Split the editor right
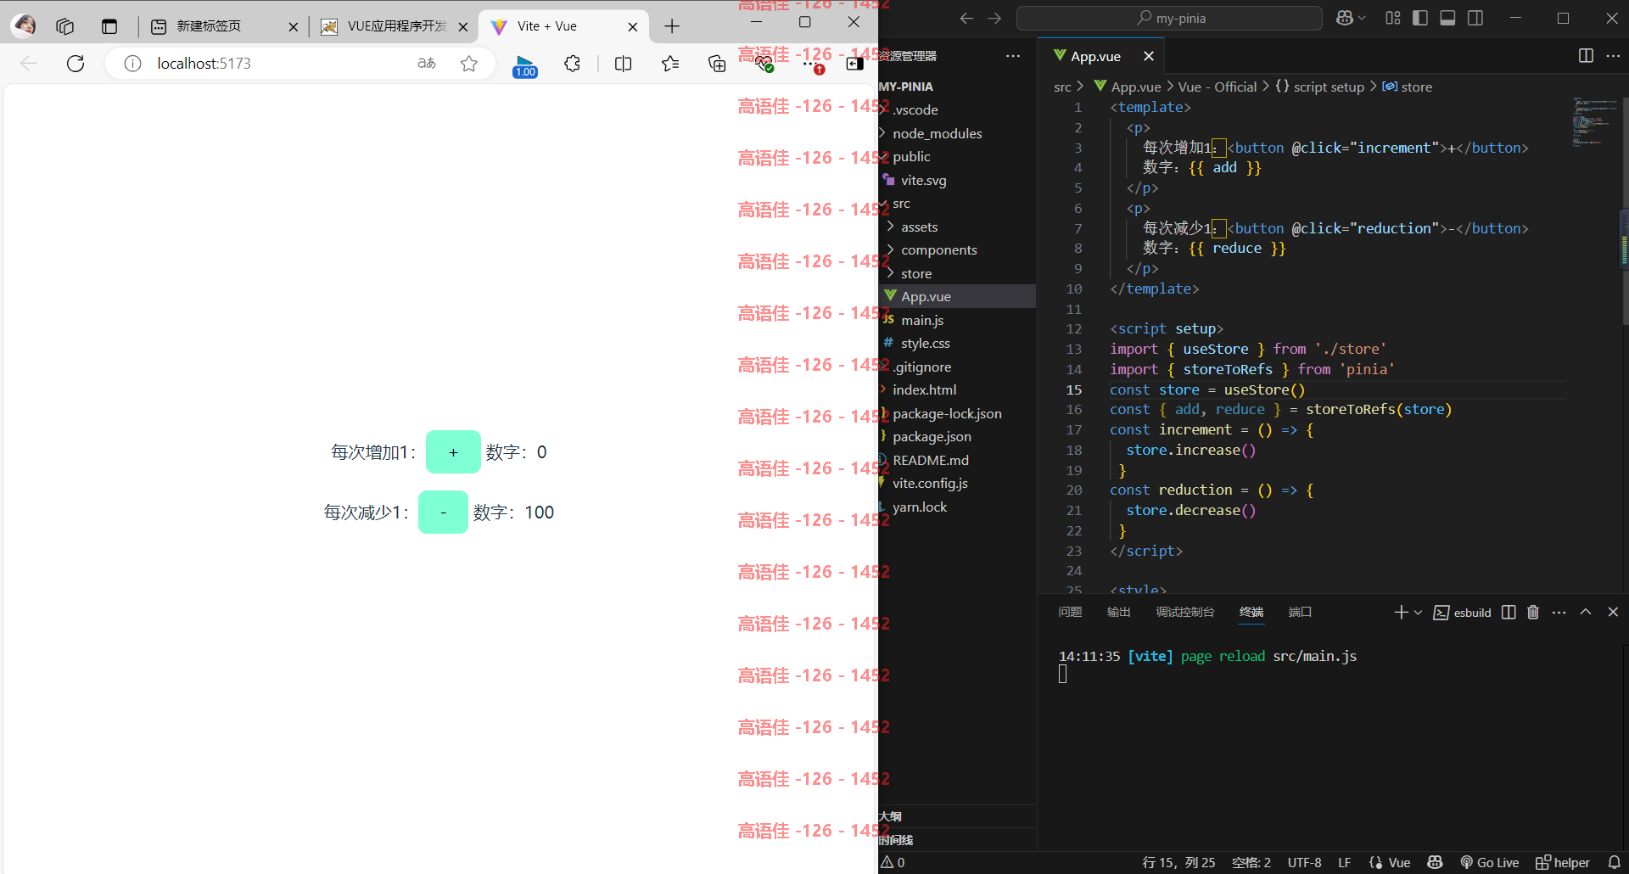This screenshot has height=874, width=1629. [1586, 56]
